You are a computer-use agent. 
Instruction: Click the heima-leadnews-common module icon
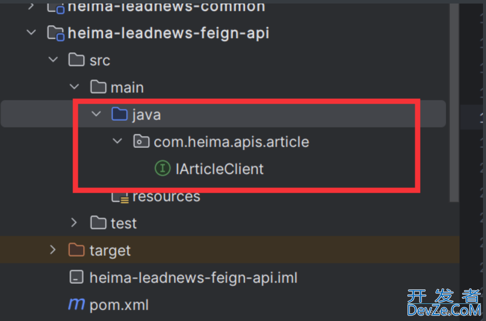coord(56,8)
